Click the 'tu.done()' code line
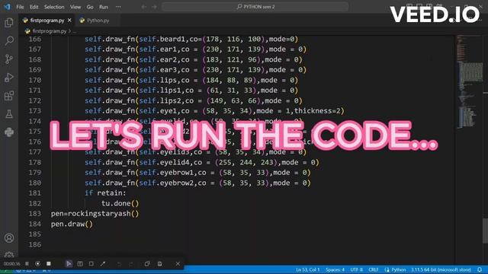Image resolution: width=488 pixels, height=274 pixels. (x=120, y=203)
